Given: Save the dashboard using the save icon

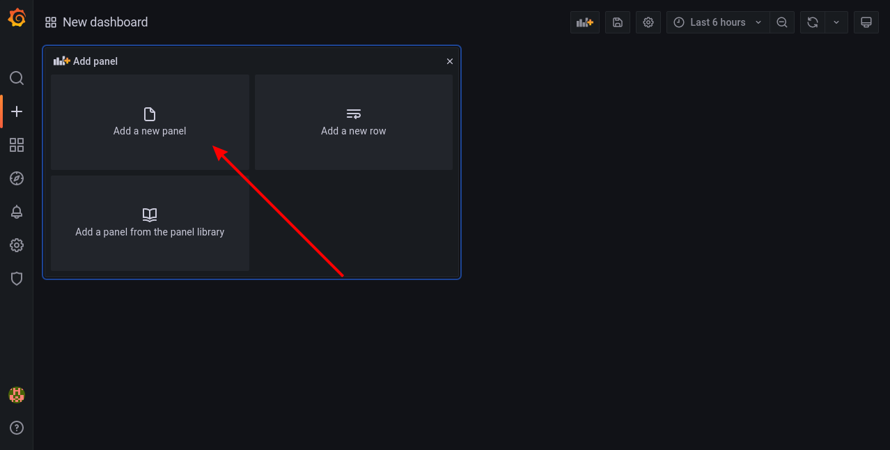Looking at the screenshot, I should pyautogui.click(x=618, y=22).
